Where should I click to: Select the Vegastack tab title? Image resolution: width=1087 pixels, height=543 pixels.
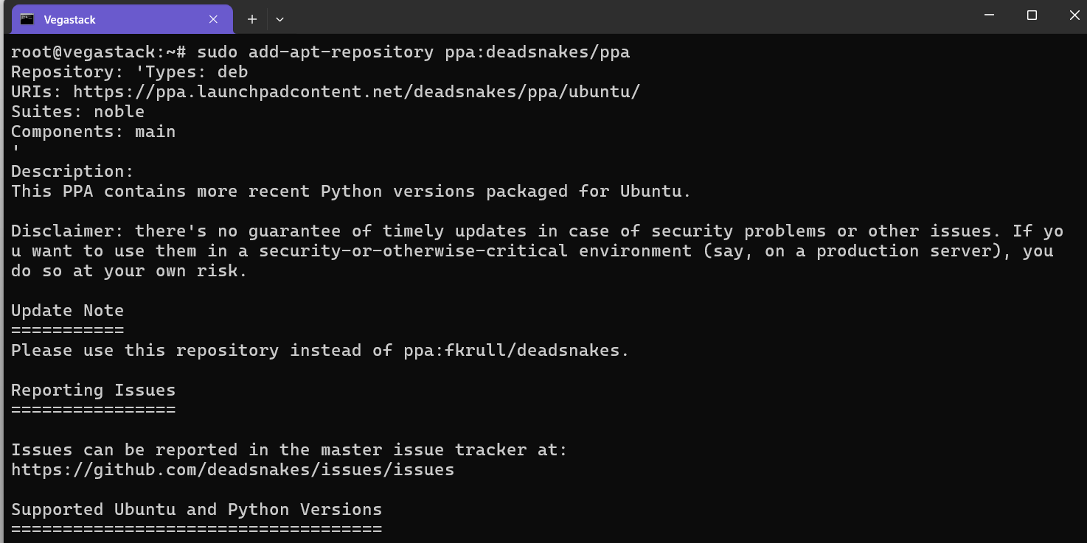coord(70,20)
